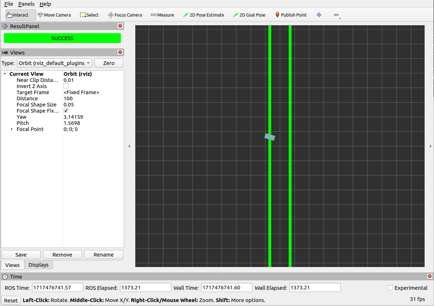Click the Zero button
Image resolution: width=434 pixels, height=306 pixels.
point(109,63)
